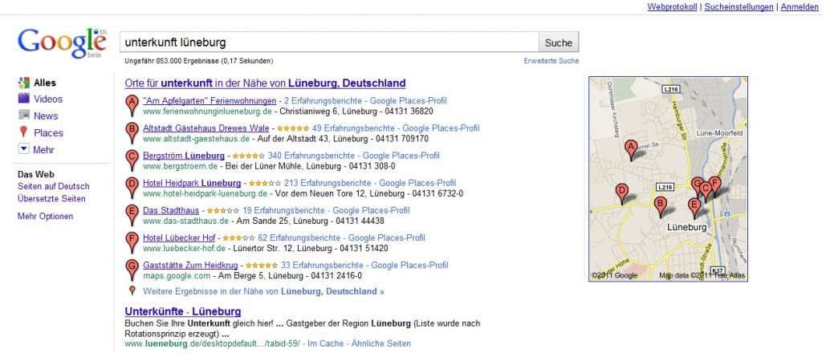Click red marker F in results list

pos(132,242)
